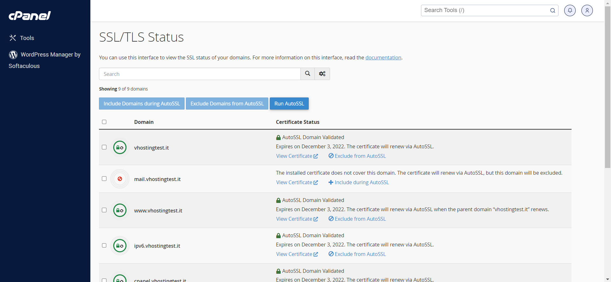The height and width of the screenshot is (282, 611).
Task: Open the documentation link
Action: (x=383, y=57)
